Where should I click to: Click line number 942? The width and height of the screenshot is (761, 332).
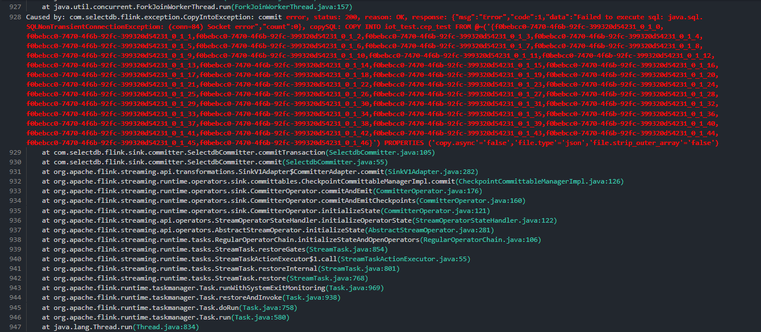pyautogui.click(x=15, y=278)
